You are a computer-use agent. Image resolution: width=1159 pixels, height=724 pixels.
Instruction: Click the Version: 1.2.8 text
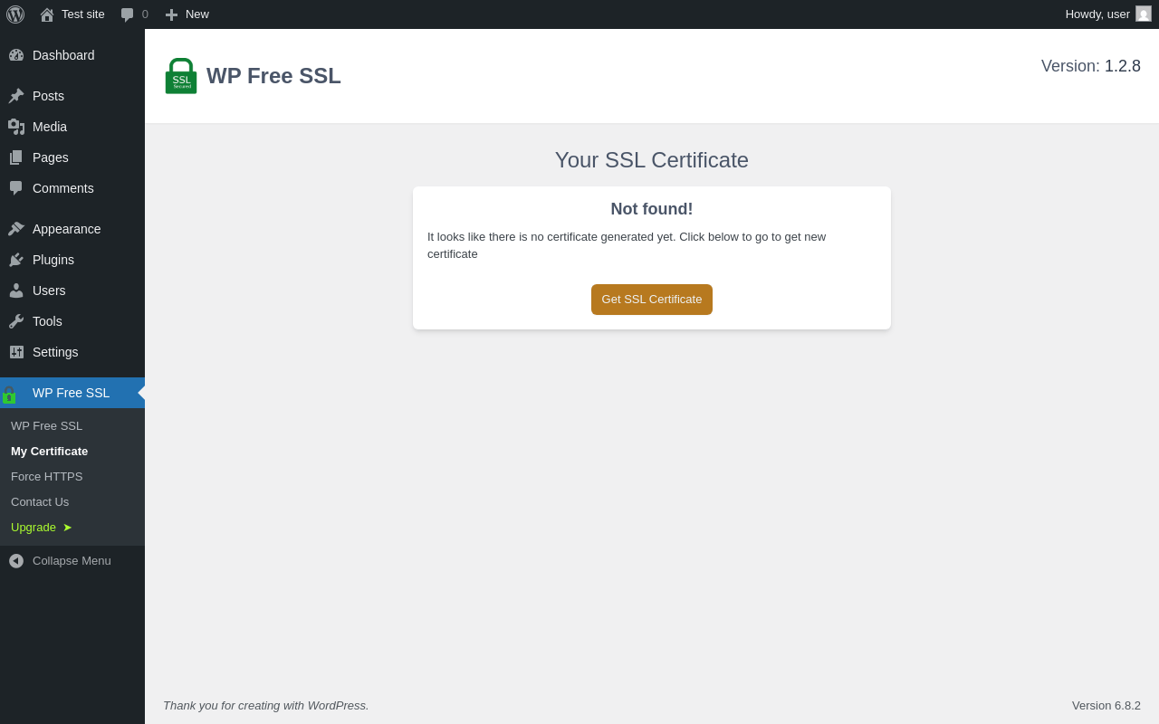[1091, 66]
